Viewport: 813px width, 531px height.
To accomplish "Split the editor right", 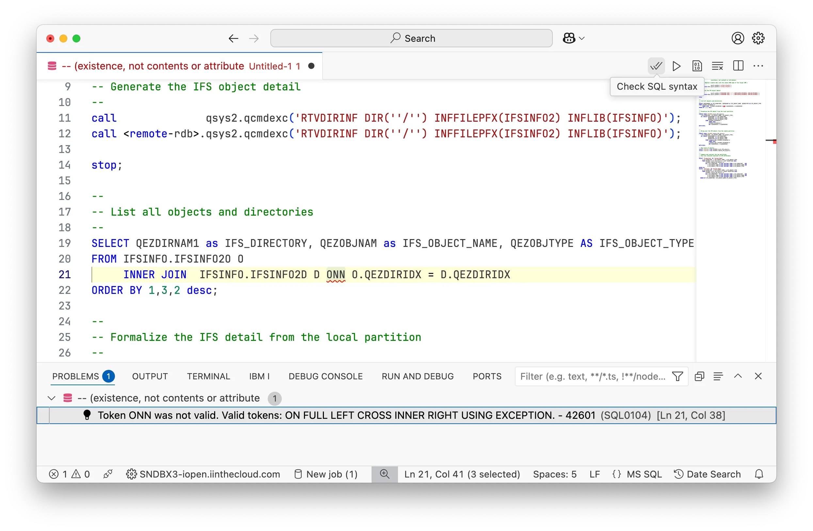I will 738,66.
